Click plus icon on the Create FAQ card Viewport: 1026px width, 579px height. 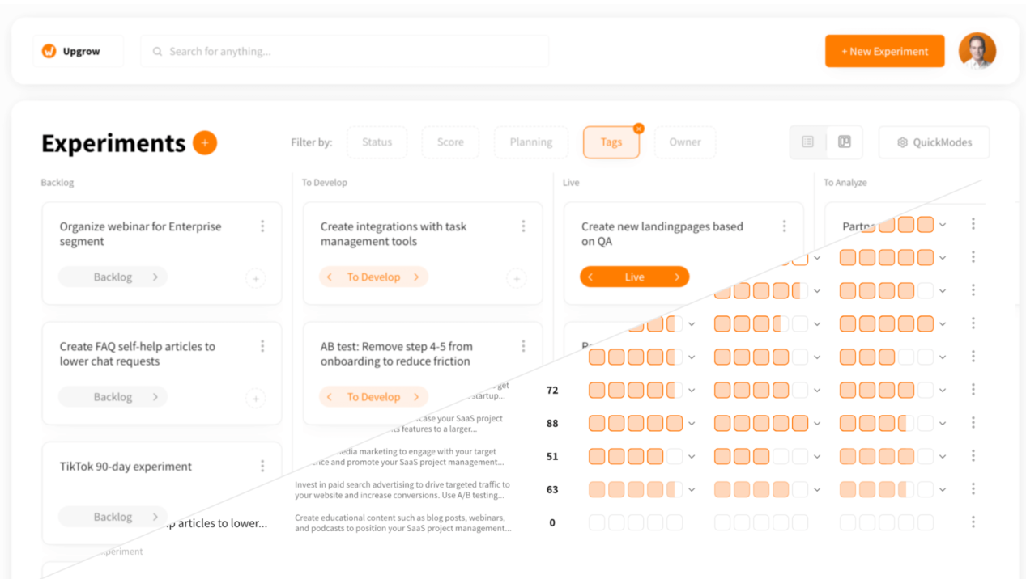(x=255, y=398)
